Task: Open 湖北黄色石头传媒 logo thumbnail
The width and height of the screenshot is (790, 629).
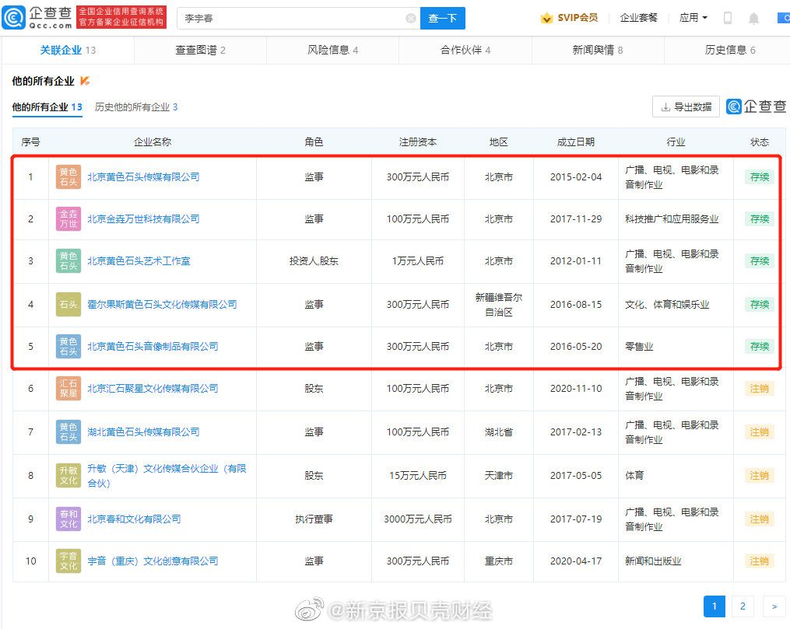Action: click(x=68, y=432)
